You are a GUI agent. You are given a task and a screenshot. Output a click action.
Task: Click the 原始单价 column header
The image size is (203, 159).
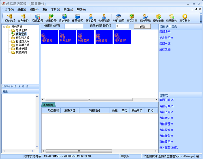137,110
